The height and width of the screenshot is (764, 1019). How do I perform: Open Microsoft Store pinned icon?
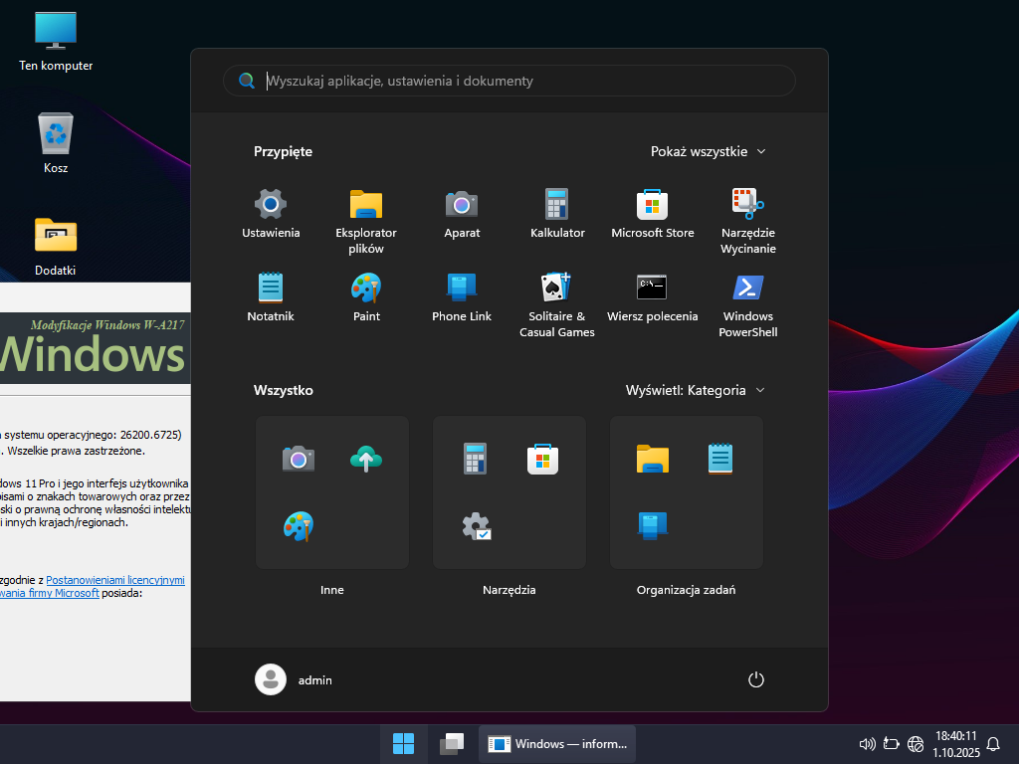(x=653, y=204)
